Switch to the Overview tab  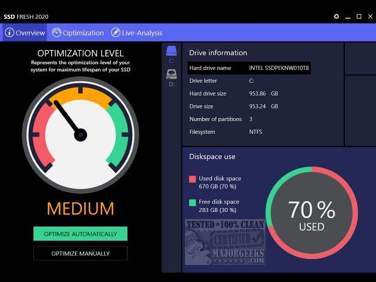[x=25, y=32]
